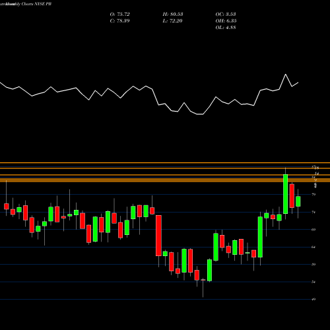Click the 54 price axis label
This screenshot has width=330, height=330.
click(x=313, y=282)
